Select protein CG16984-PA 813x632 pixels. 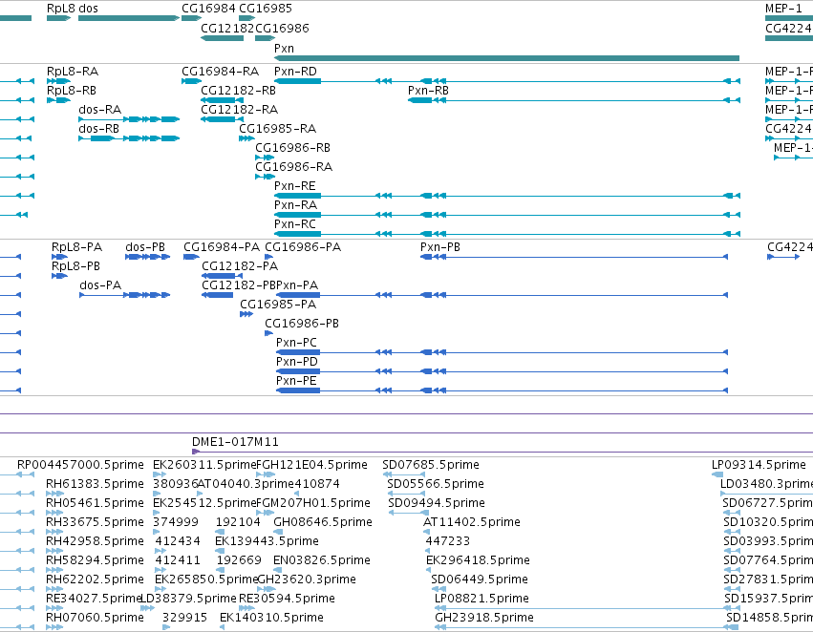tap(191, 257)
